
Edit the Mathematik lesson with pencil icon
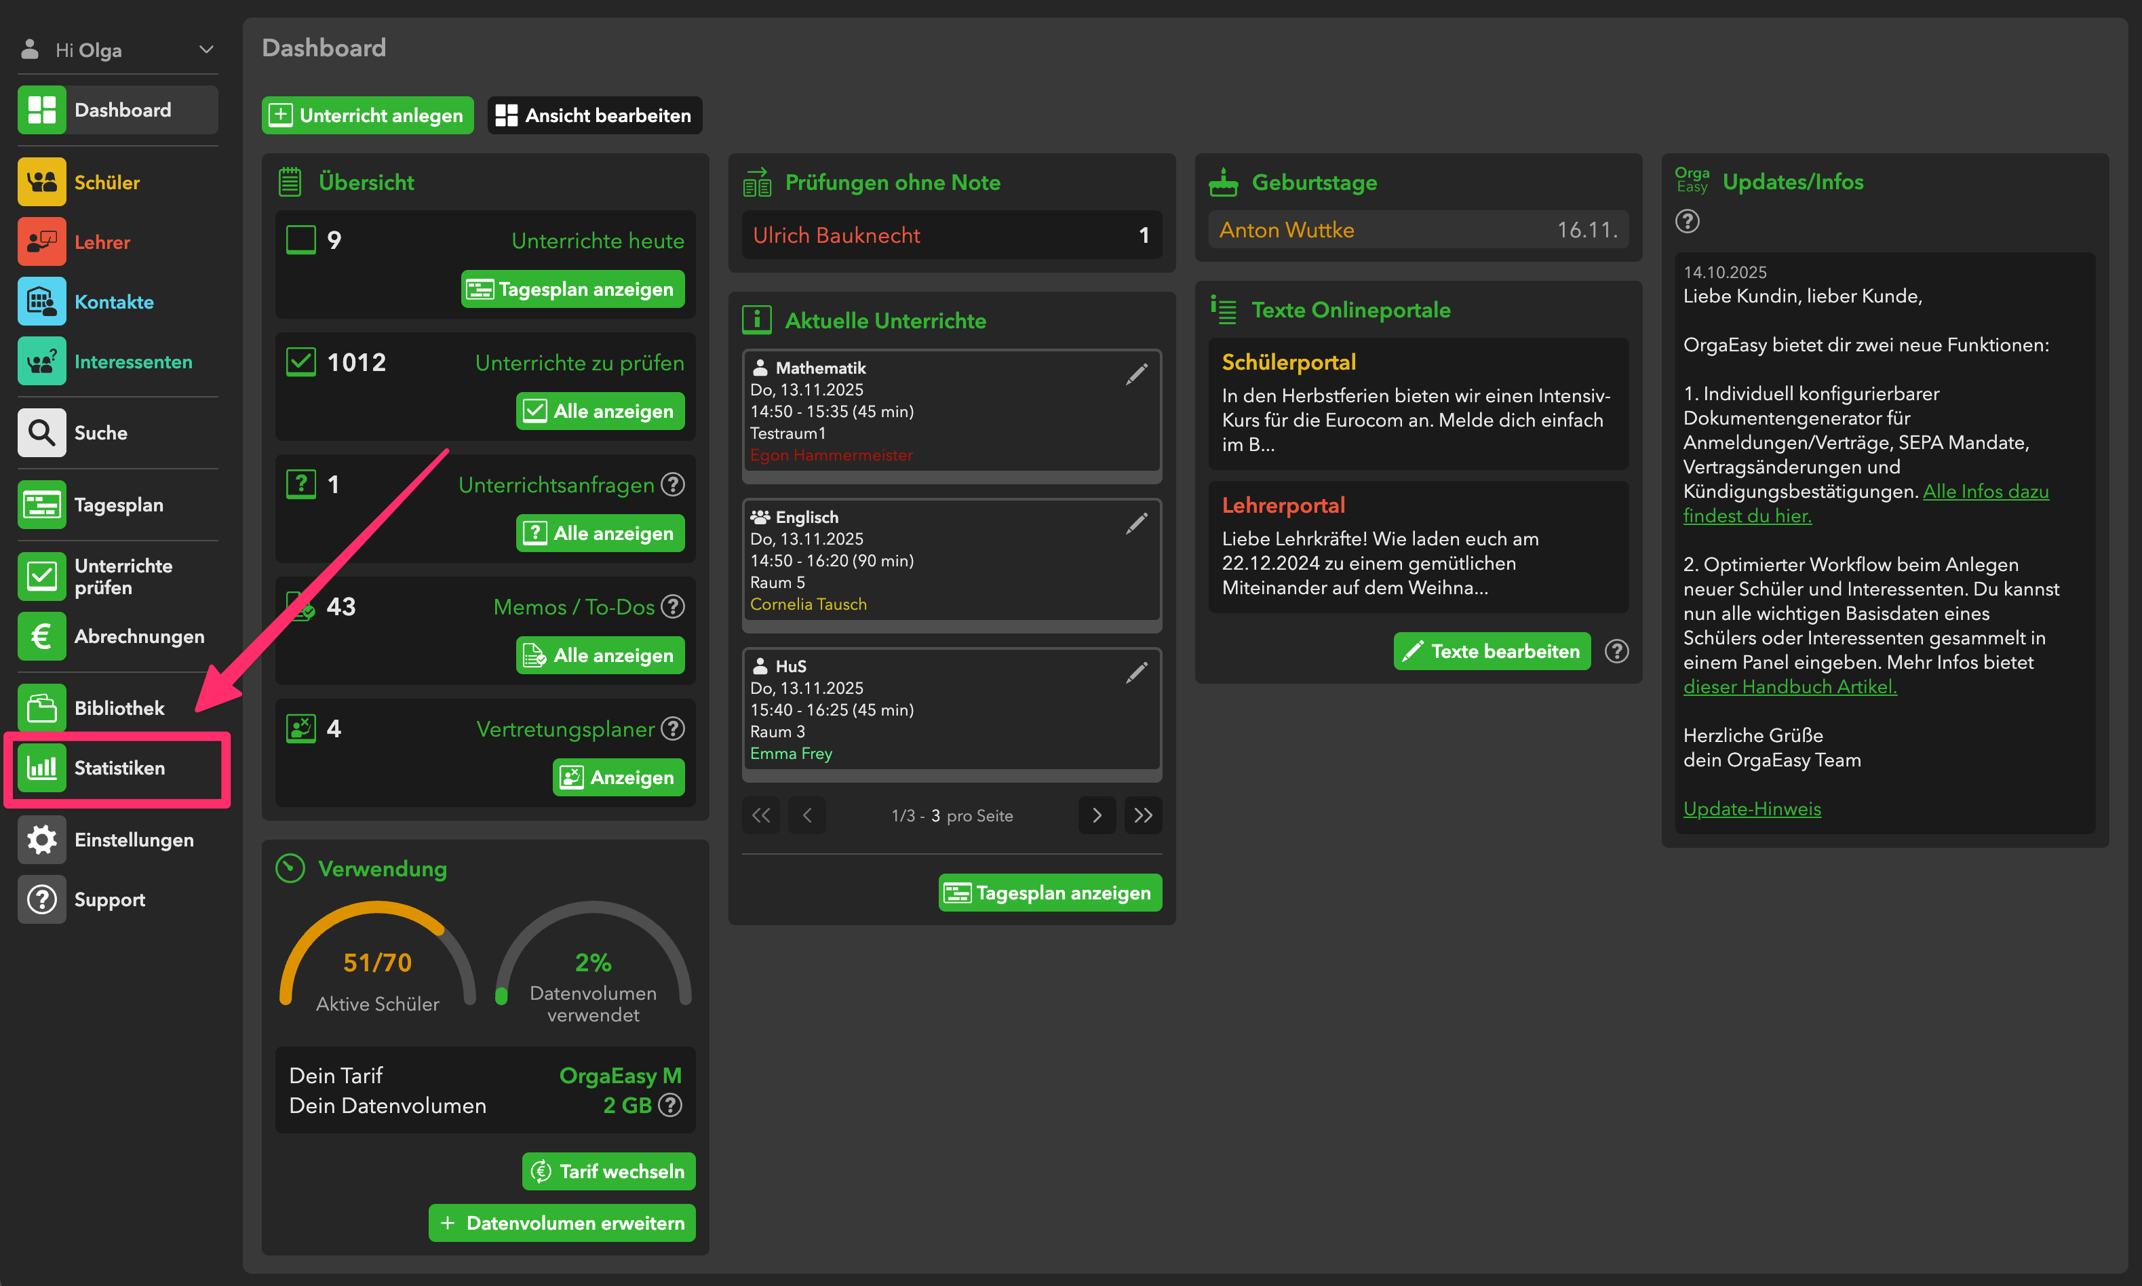1136,374
